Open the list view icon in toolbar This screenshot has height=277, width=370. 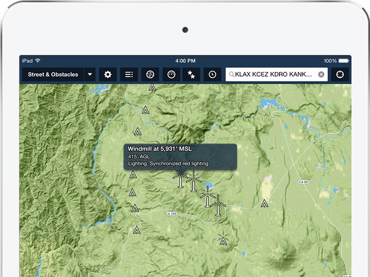[x=129, y=74]
